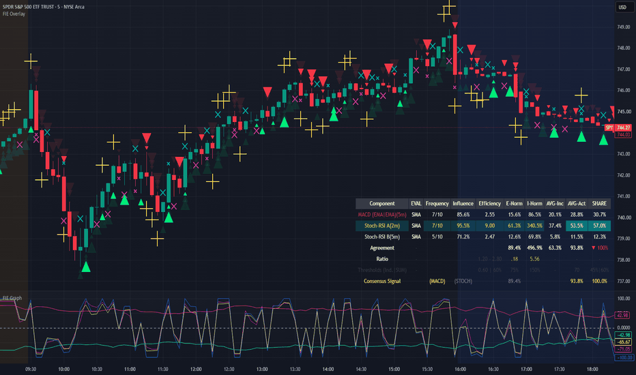Click the Component column header

coord(381,203)
